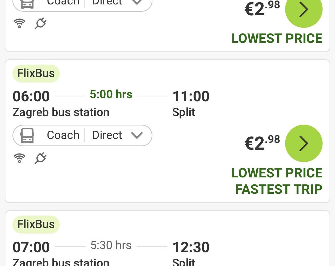Screen dimensions: 335x266
Task: Click the 11:00 arrival time for Split
Action: (x=191, y=96)
